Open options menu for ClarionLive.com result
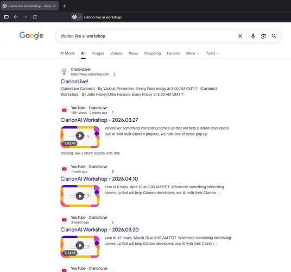Screen dimensions: 291x272 tap(114, 75)
